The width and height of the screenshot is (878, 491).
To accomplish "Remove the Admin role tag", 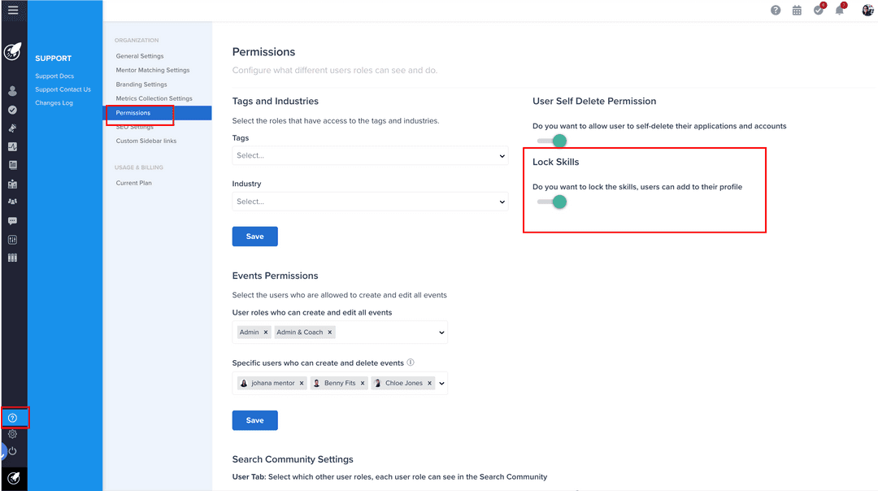I will pyautogui.click(x=267, y=332).
